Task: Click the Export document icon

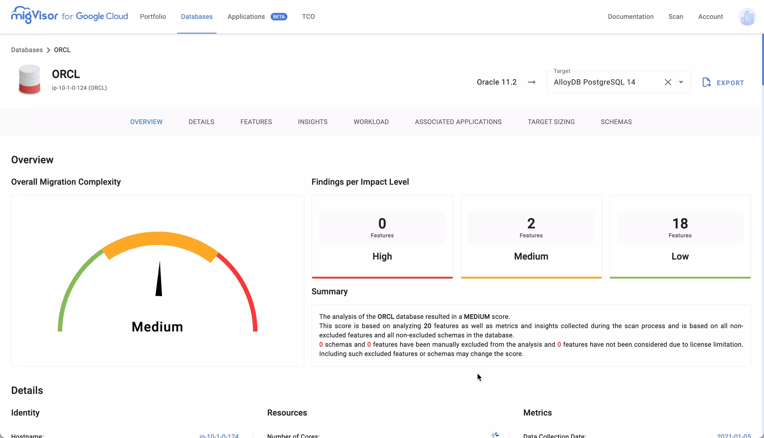Action: (706, 82)
